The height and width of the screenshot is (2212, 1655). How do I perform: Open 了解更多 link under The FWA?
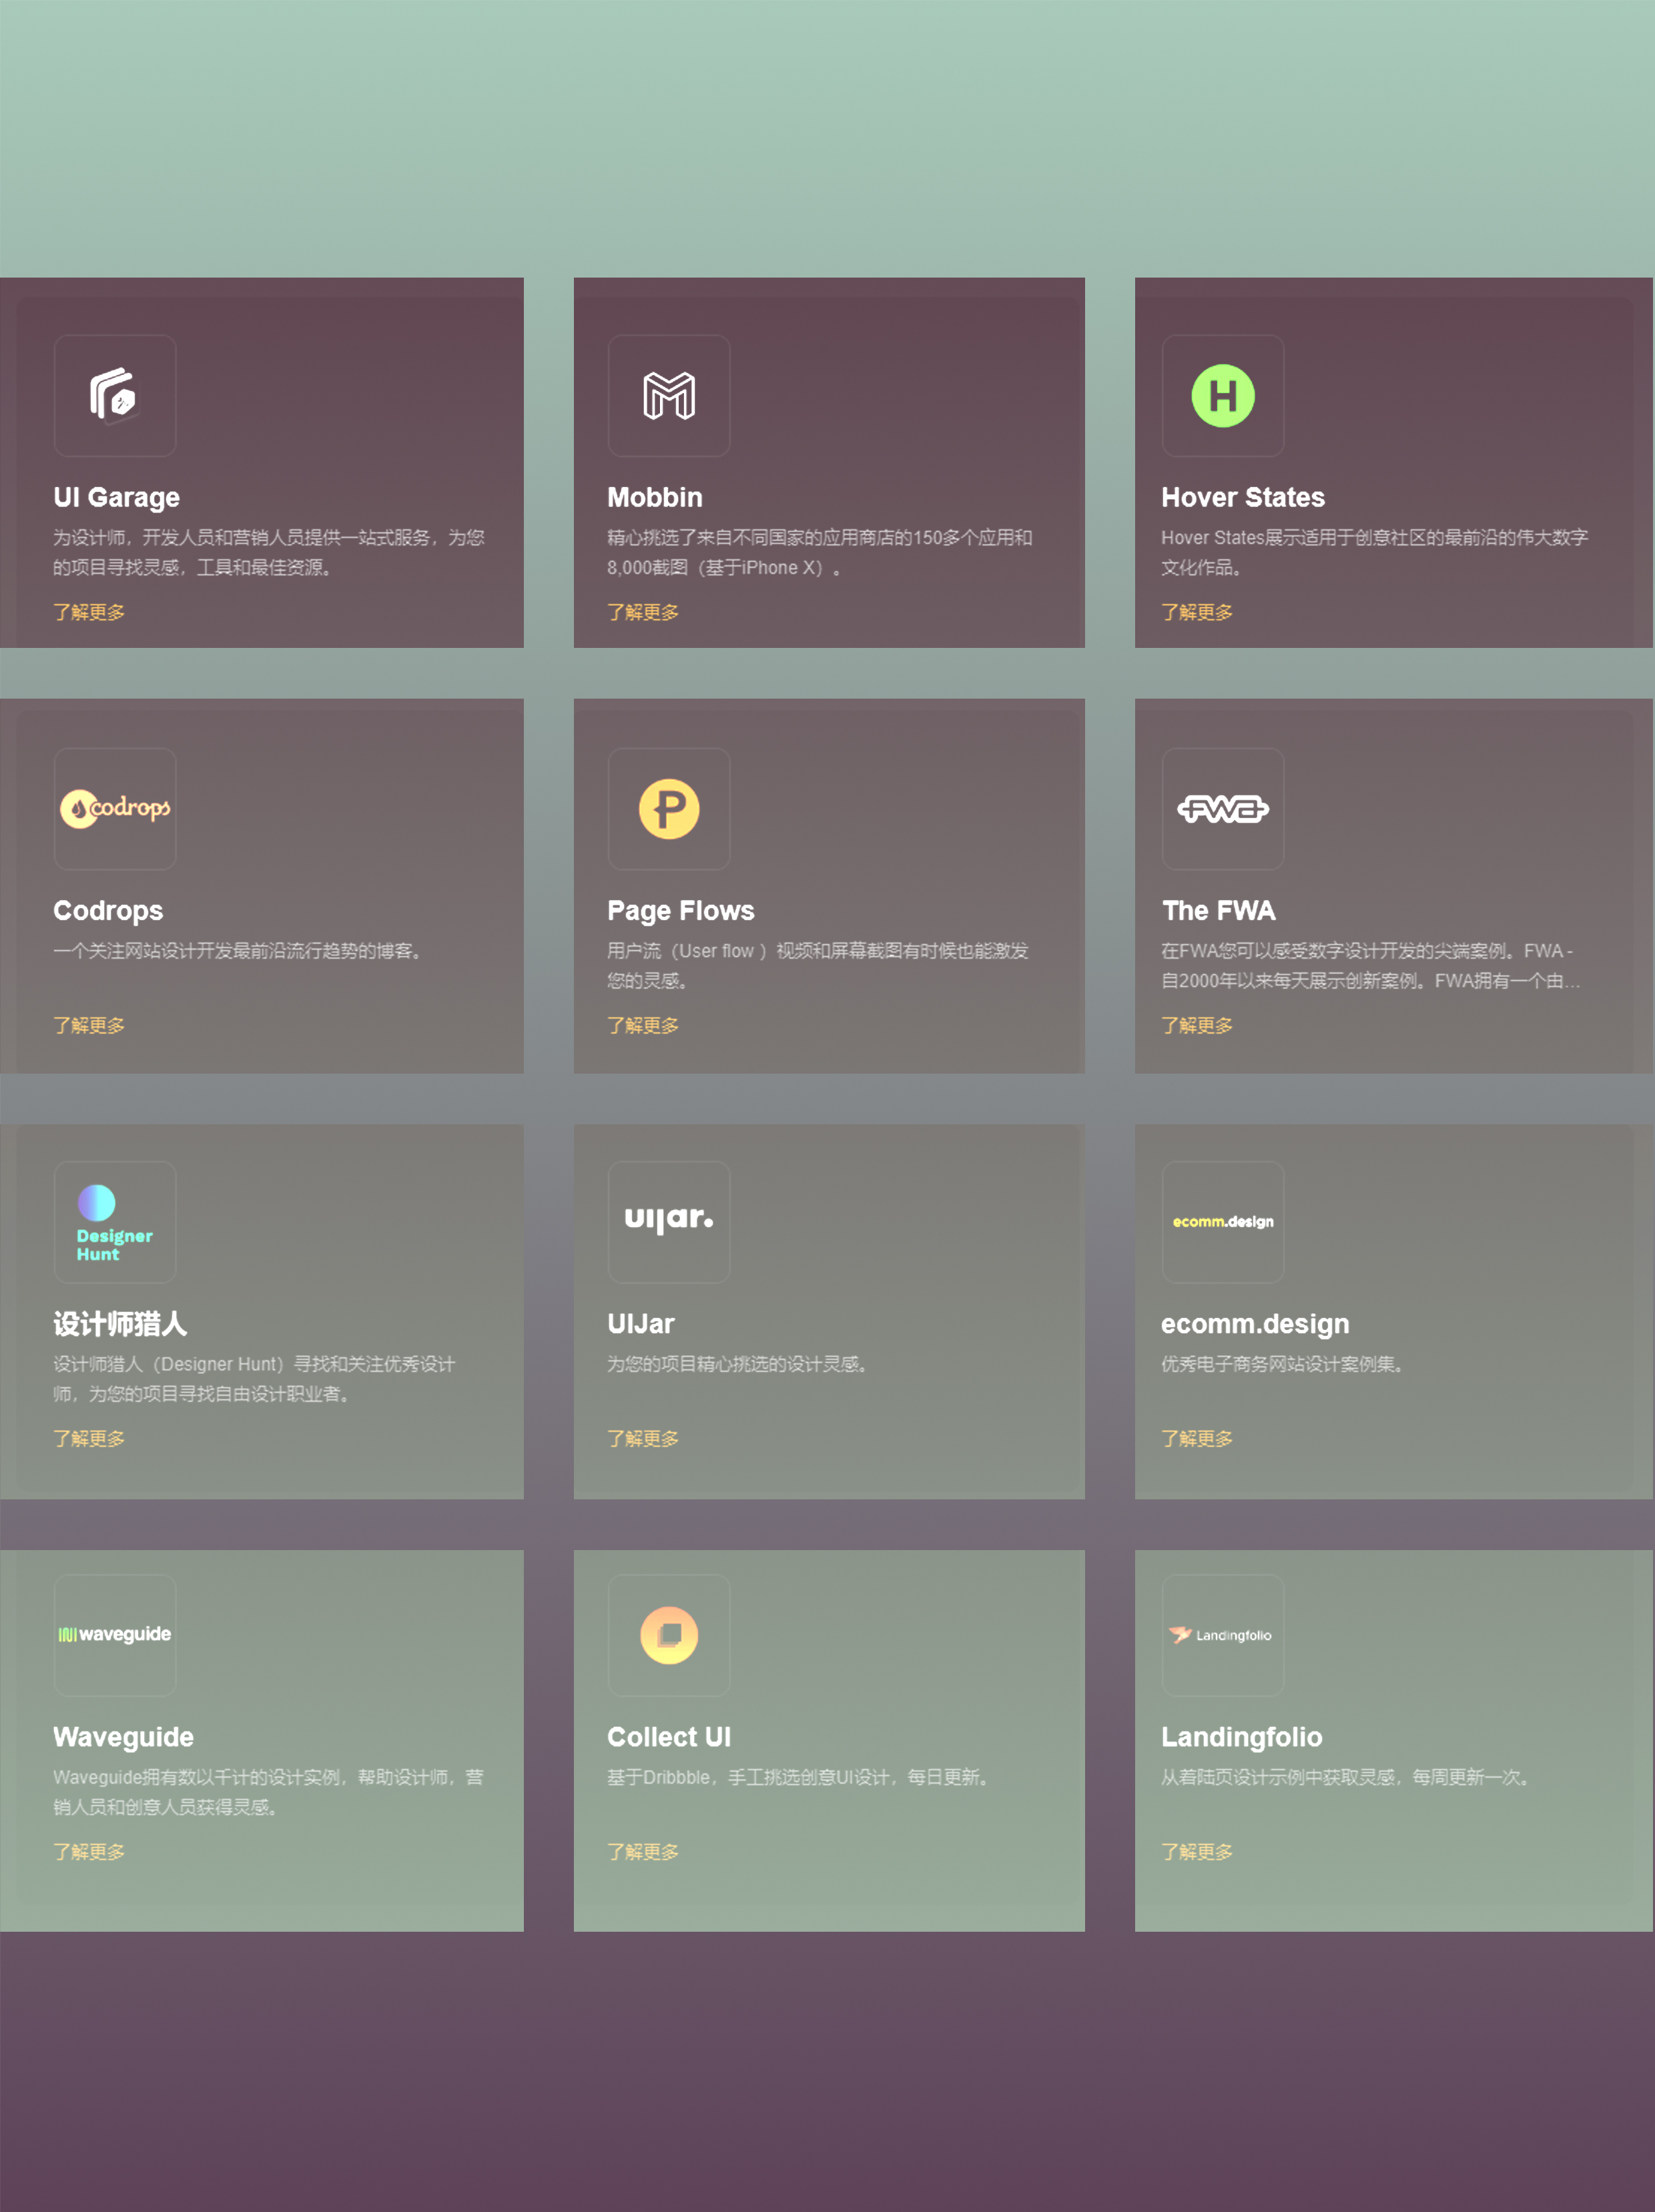[1196, 1025]
